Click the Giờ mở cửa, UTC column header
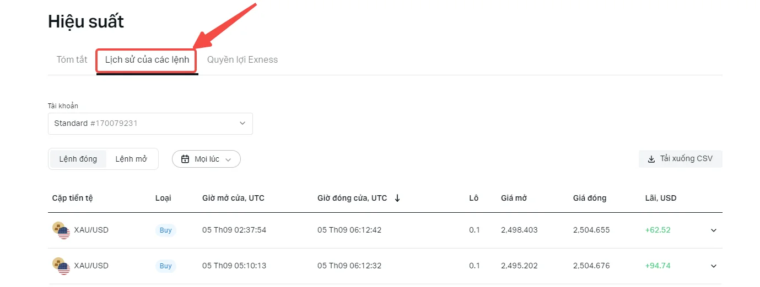Image resolution: width=760 pixels, height=287 pixels. [233, 198]
